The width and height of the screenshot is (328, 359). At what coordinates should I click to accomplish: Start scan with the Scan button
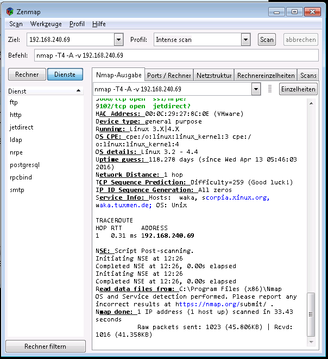(x=267, y=40)
